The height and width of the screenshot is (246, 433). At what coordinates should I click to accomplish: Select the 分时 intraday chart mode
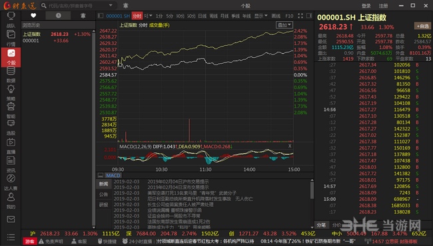137,16
